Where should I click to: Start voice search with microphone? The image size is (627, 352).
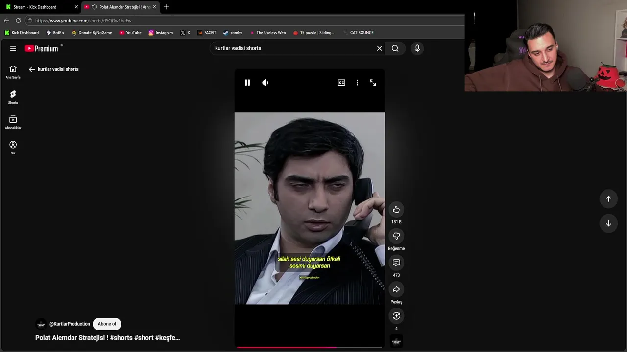pos(417,48)
